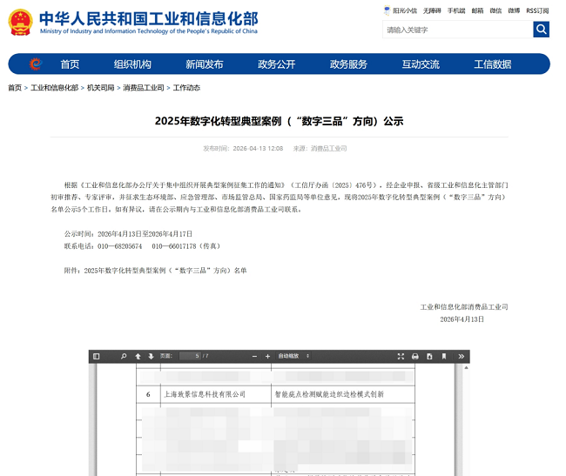This screenshot has width=566, height=476.
Task: Open the 政务公开 navigation menu
Action: point(277,64)
